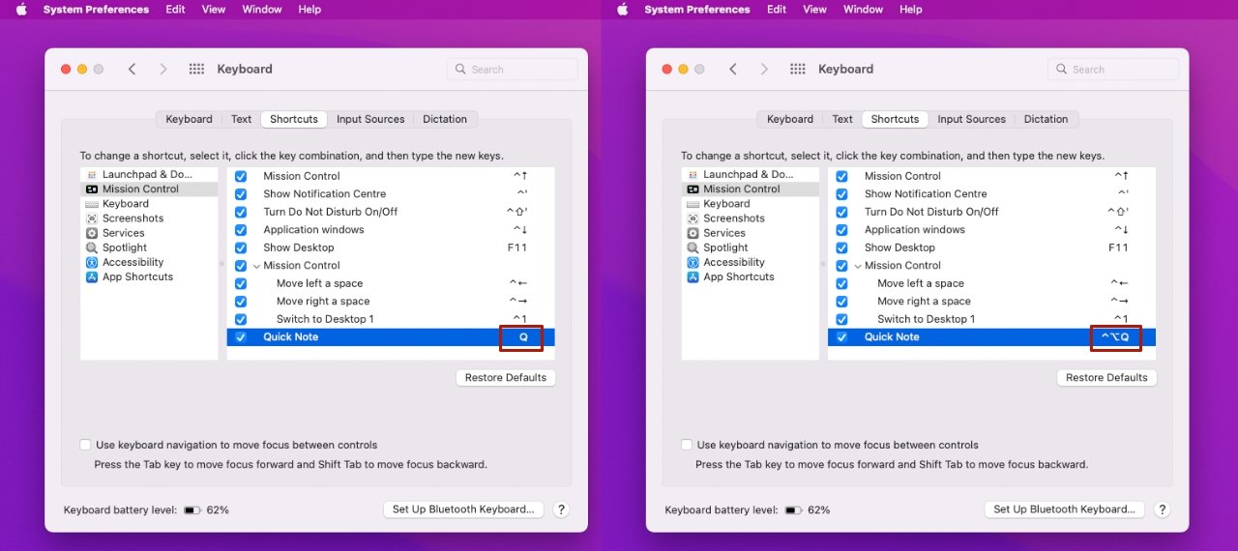This screenshot has width=1238, height=551.
Task: Collapse Mission Control group in left window
Action: pyautogui.click(x=256, y=266)
